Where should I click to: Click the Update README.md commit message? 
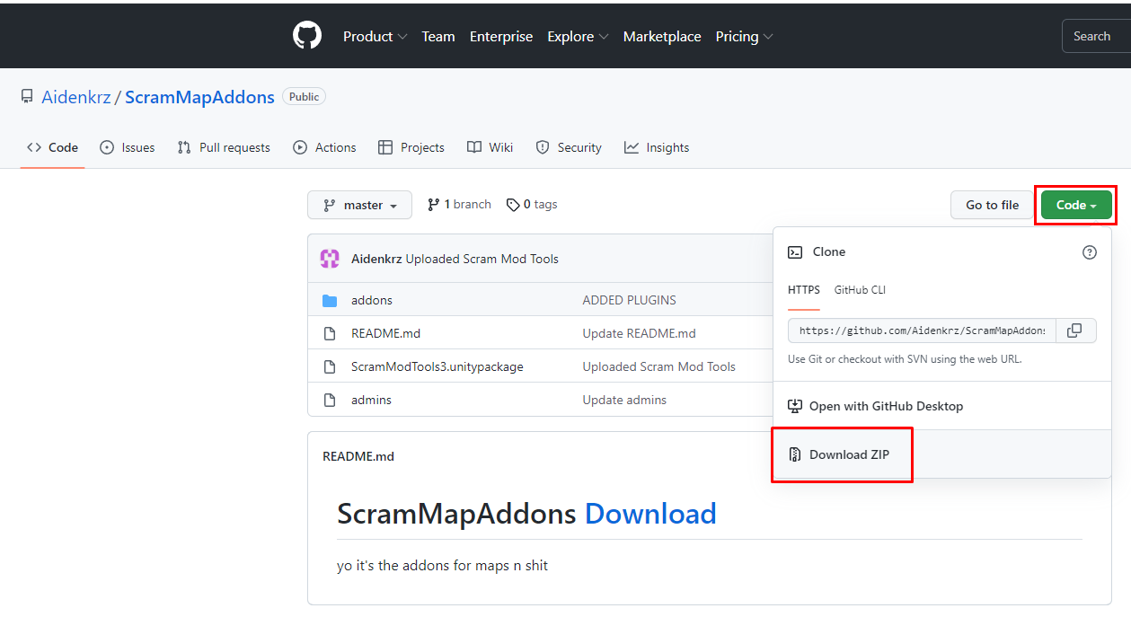coord(639,333)
